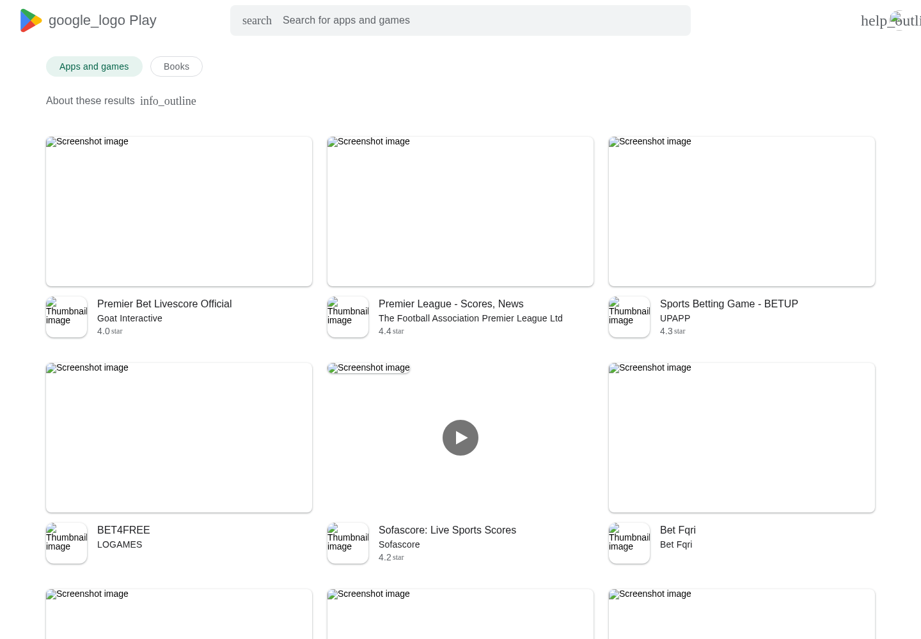Click the 4.2 star rating

click(x=391, y=557)
